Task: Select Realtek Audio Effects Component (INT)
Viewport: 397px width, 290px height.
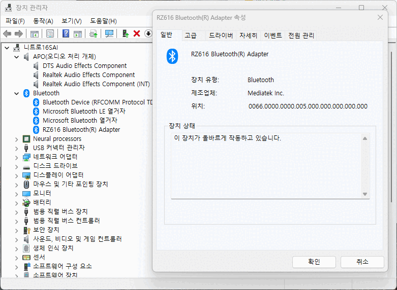Action: click(x=96, y=84)
